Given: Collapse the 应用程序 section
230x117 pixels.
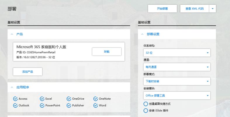Looking at the screenshot, I should [x=12, y=87].
